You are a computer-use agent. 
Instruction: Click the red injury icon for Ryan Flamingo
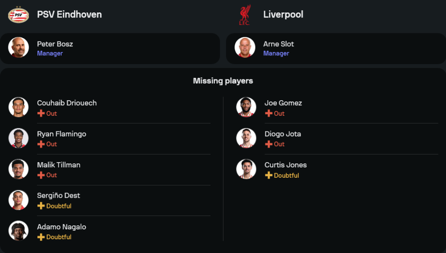pos(41,144)
